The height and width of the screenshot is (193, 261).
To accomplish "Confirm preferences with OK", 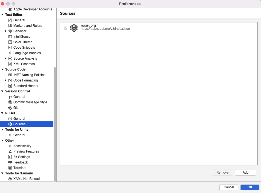I will pyautogui.click(x=249, y=187).
